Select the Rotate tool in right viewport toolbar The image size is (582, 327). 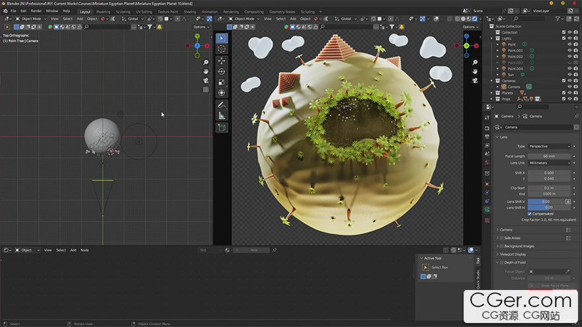click(x=222, y=71)
